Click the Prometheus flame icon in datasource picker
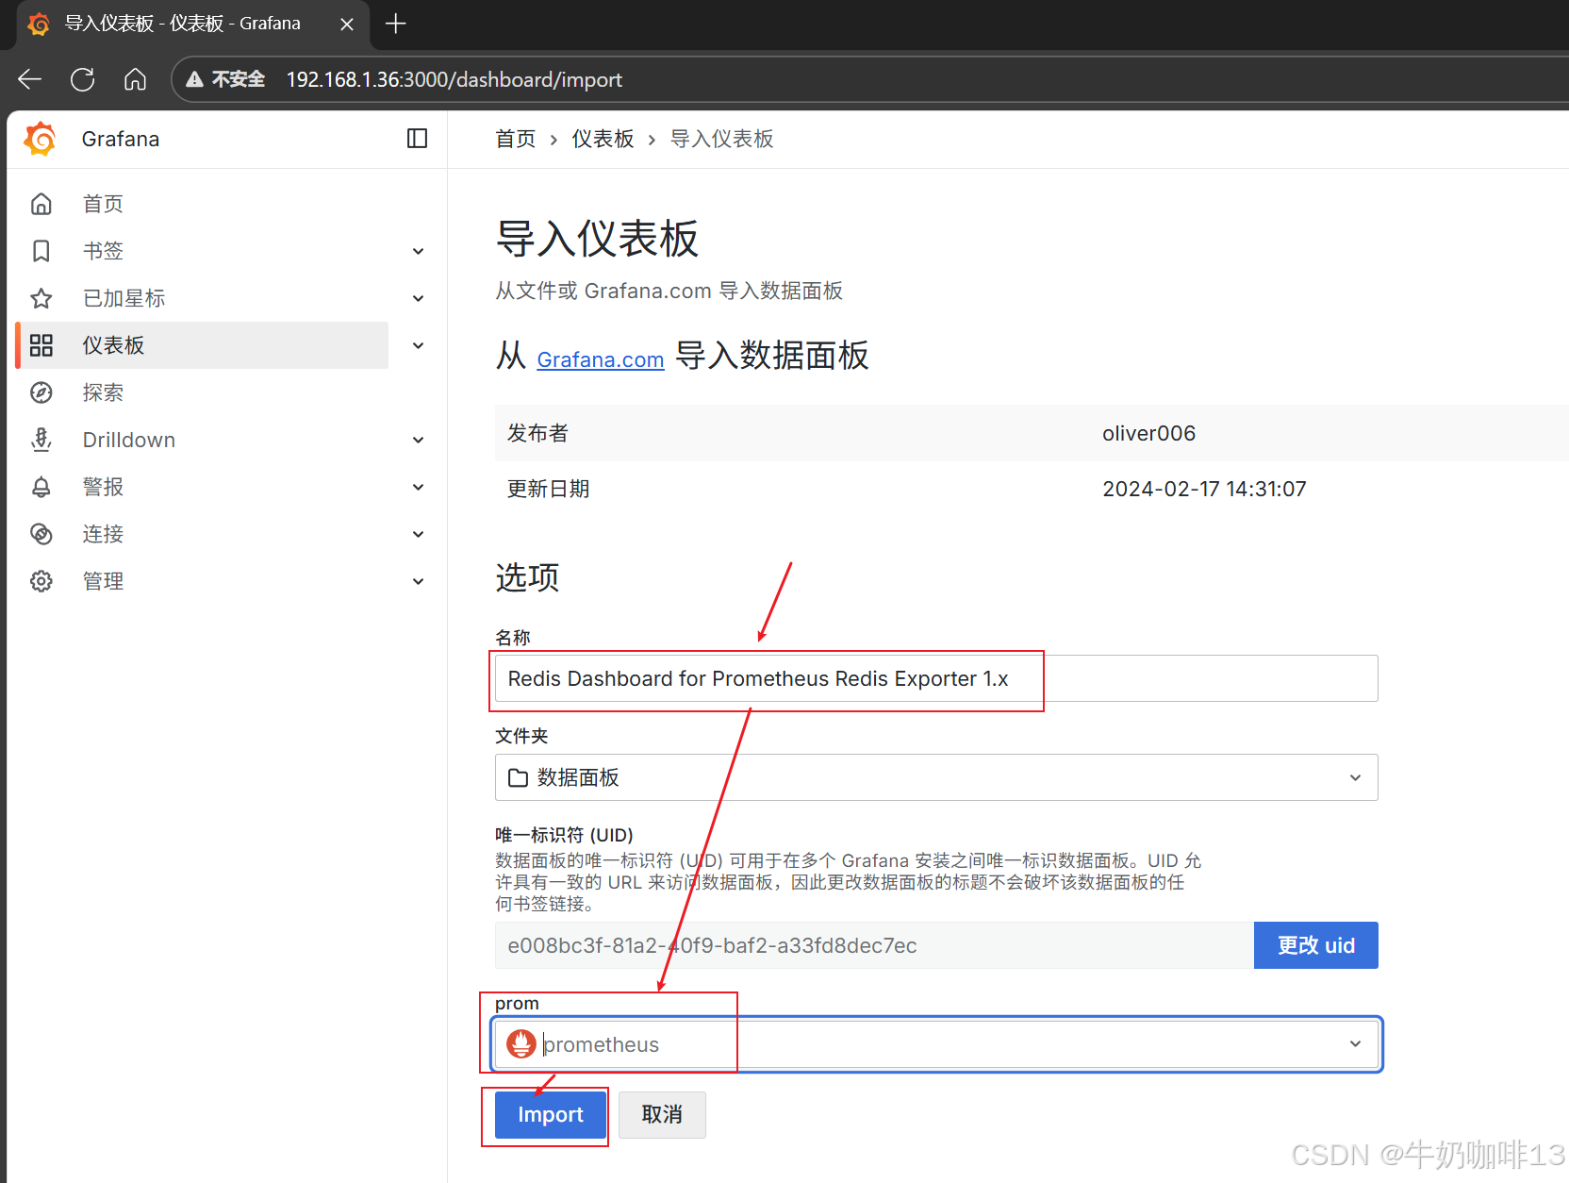Viewport: 1569px width, 1183px height. click(521, 1043)
